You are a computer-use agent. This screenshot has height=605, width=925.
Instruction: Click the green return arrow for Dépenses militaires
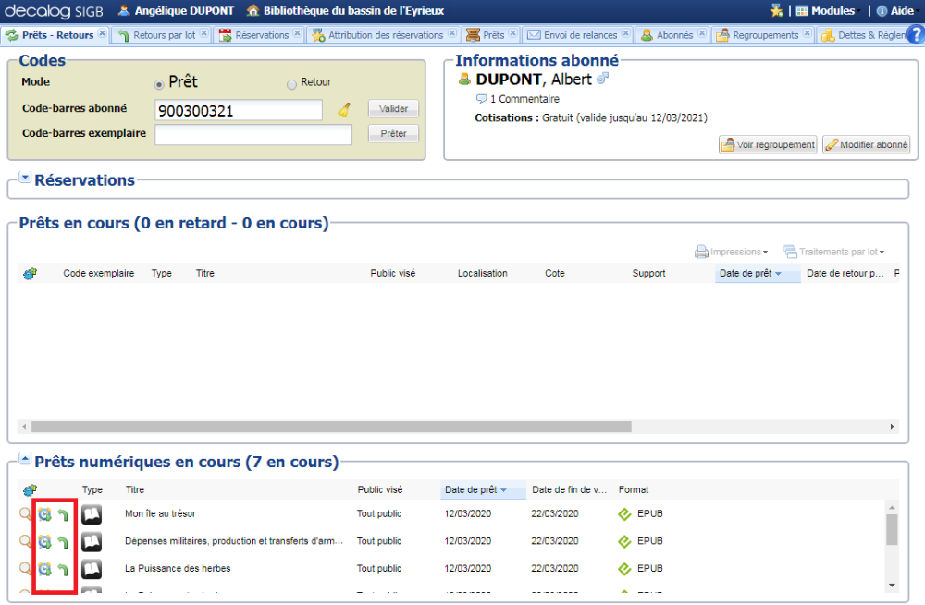point(63,541)
